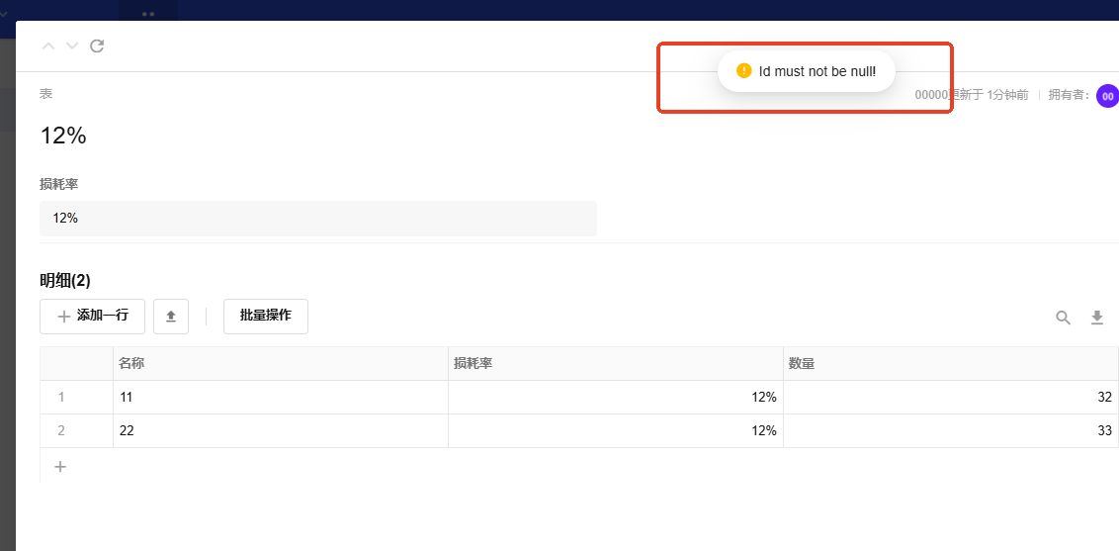Viewport: 1119px width, 551px height.
Task: Click the record title 12%
Action: [63, 137]
